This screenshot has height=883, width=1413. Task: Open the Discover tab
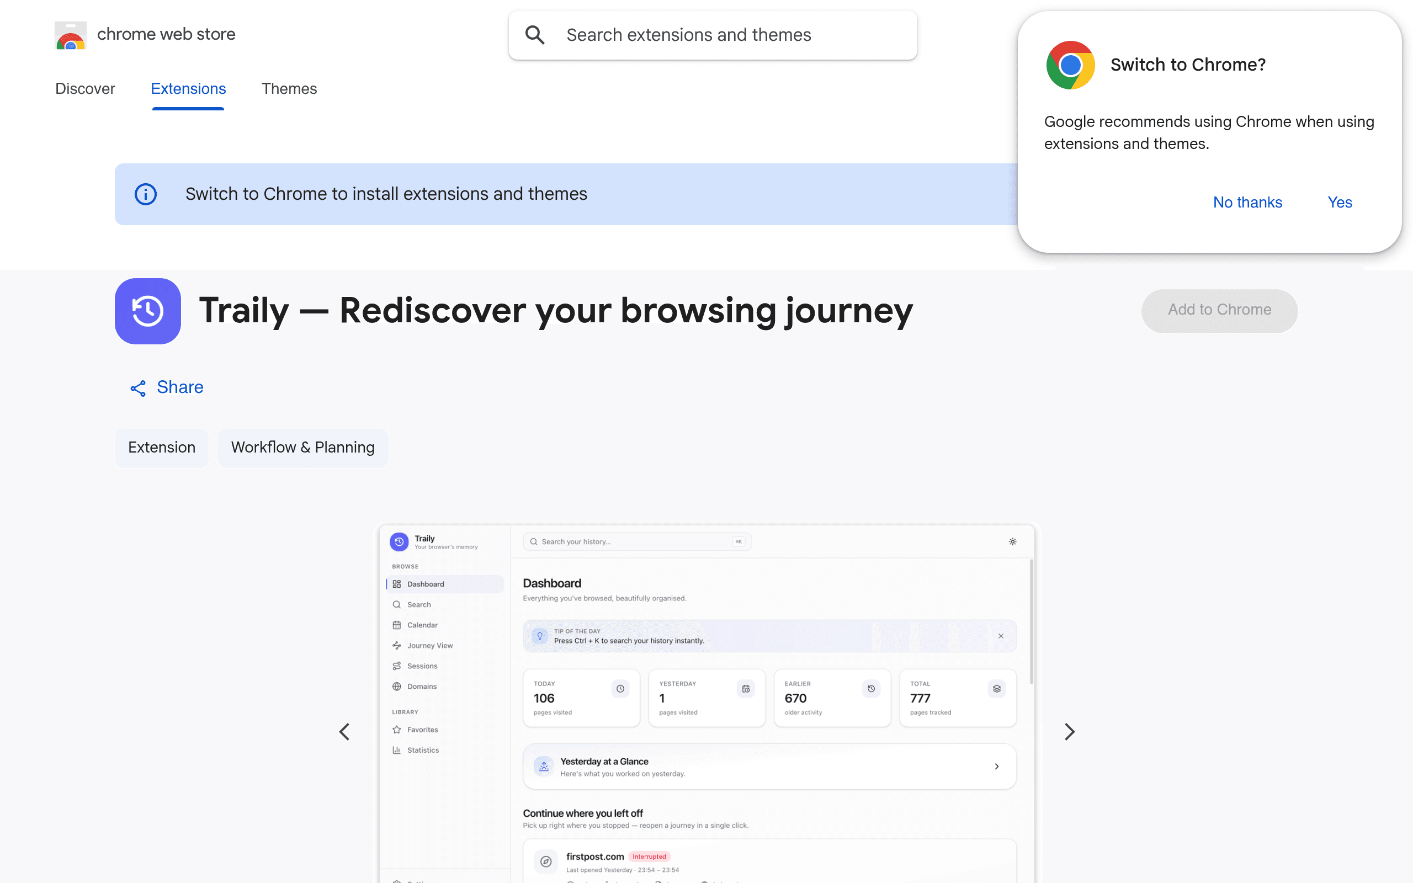coord(85,89)
